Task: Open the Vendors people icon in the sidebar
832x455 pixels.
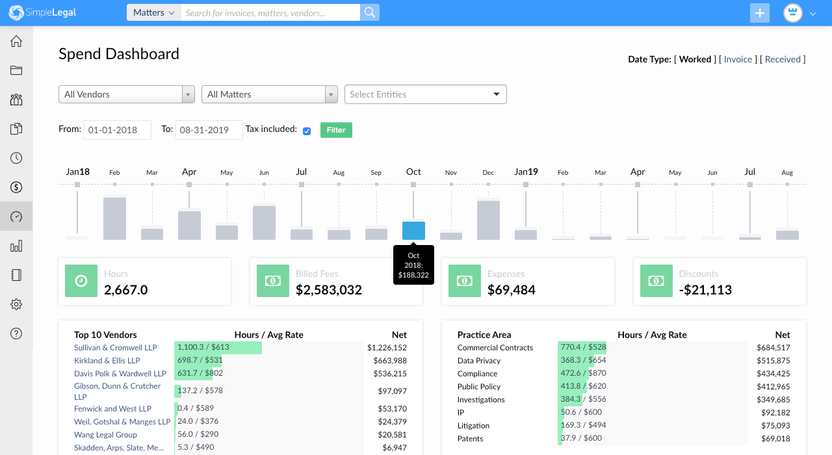Action: pyautogui.click(x=16, y=99)
